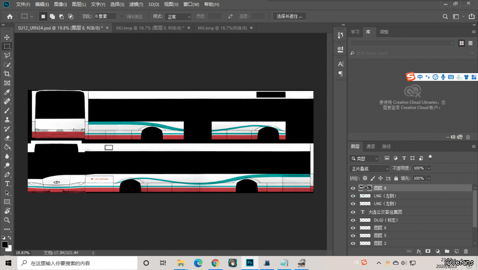The image size is (478, 270).
Task: Click the 选择并遮住 button
Action: tap(290, 16)
